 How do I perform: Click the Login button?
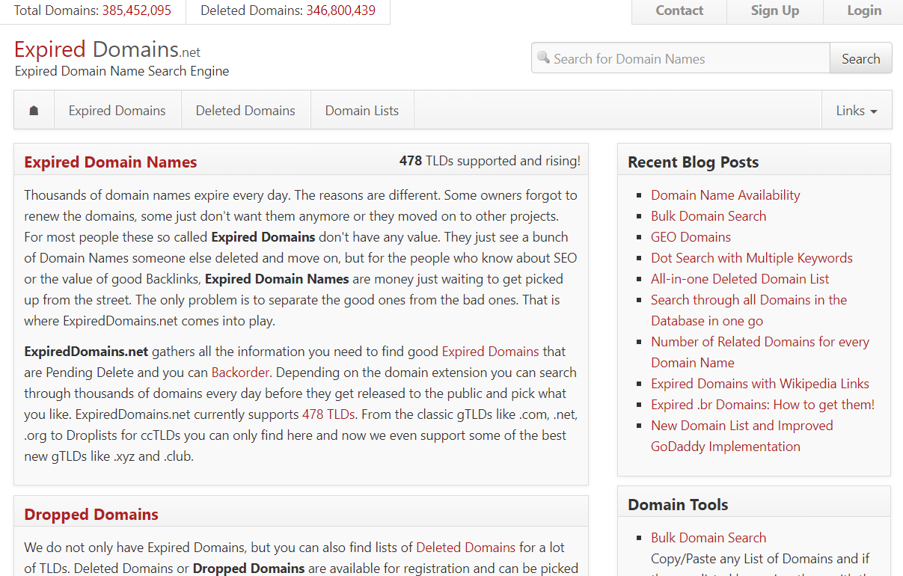coord(864,10)
